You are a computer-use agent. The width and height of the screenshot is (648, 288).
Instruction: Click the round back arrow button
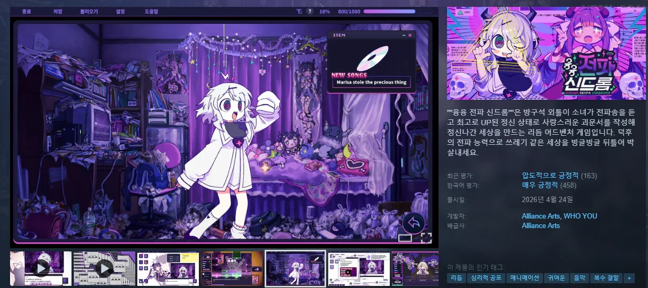(x=413, y=223)
